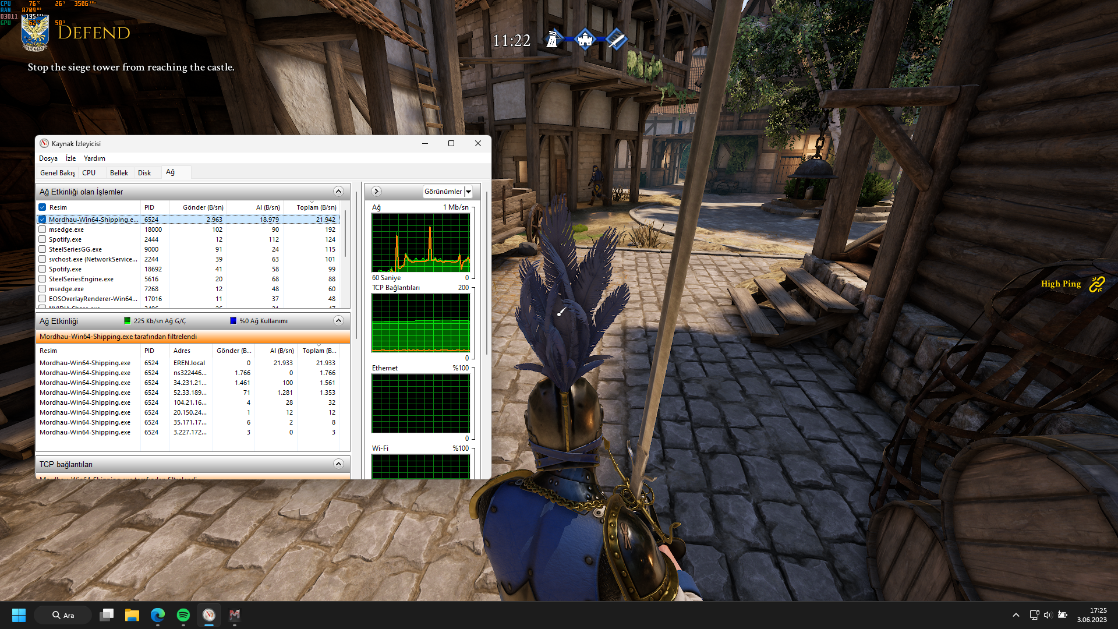The width and height of the screenshot is (1118, 629).
Task: Click the Mordhau game taskbar icon
Action: click(234, 615)
